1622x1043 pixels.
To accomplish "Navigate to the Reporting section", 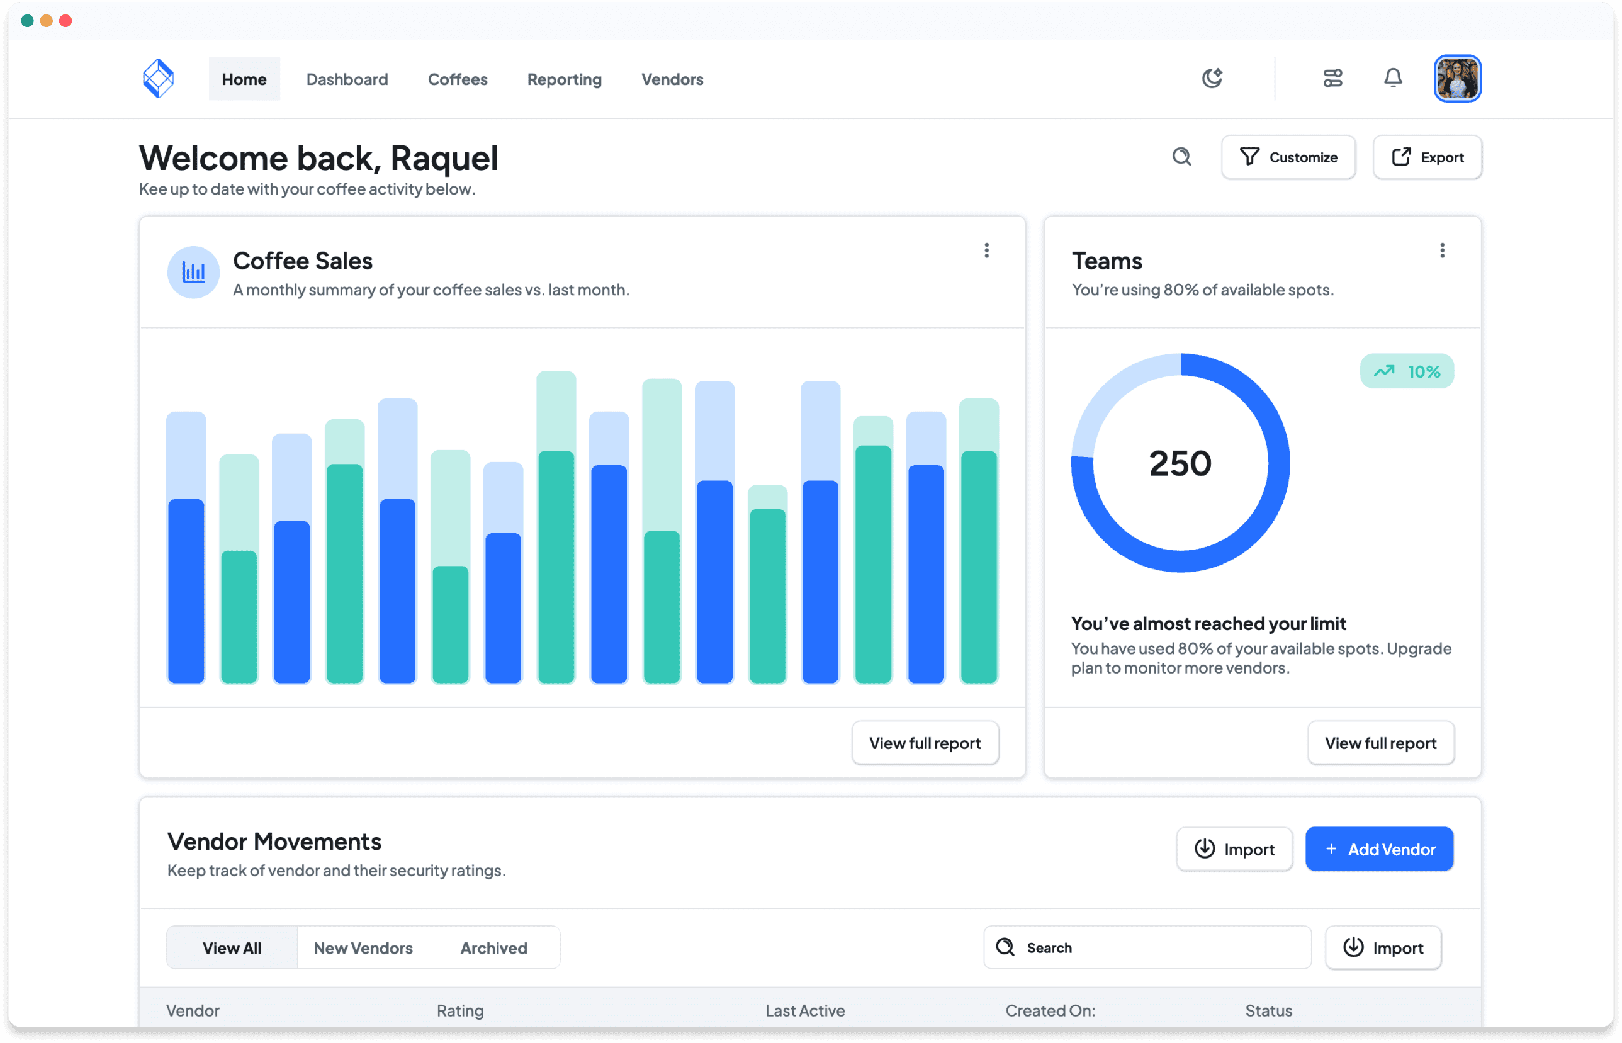I will [564, 79].
